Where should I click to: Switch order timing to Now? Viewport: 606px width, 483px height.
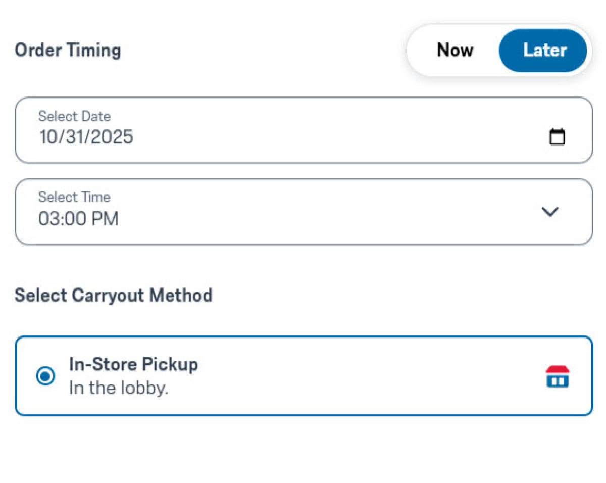(x=455, y=51)
